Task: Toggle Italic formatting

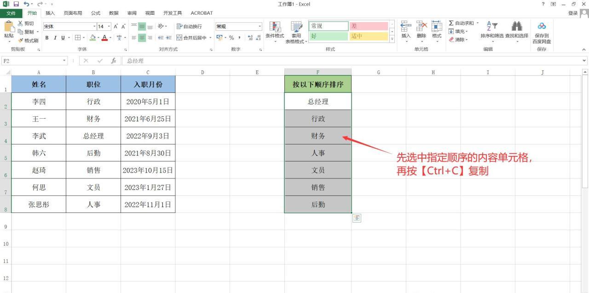Action: [54, 38]
